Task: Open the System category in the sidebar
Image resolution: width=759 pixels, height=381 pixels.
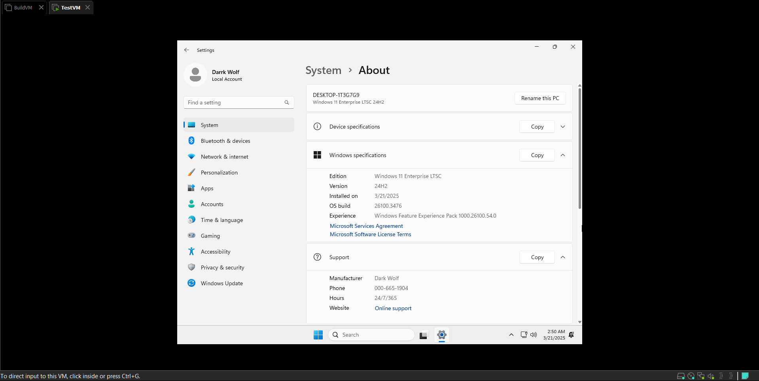Action: tap(239, 125)
